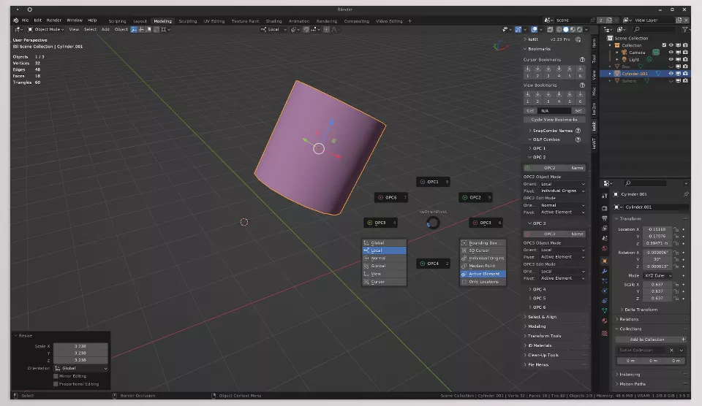Click the Object Data green triangle tab icon
Image resolution: width=702 pixels, height=406 pixels.
605,310
